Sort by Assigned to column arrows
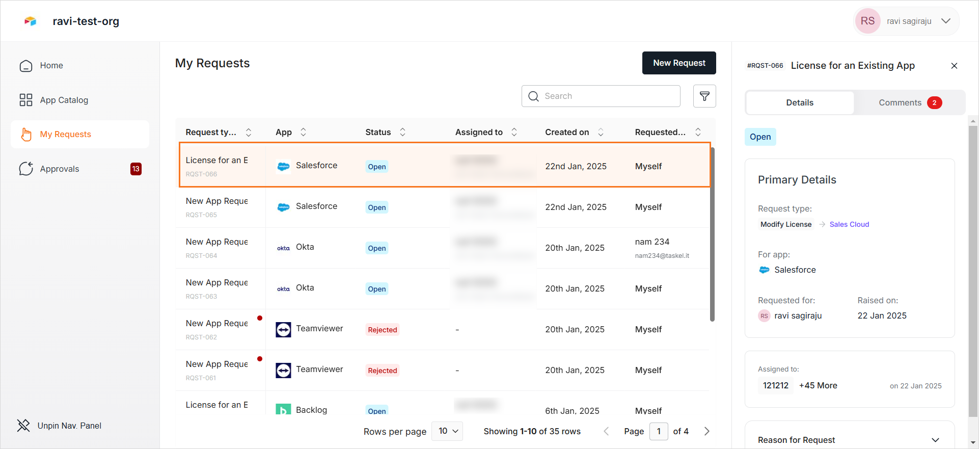The width and height of the screenshot is (979, 449). click(514, 132)
